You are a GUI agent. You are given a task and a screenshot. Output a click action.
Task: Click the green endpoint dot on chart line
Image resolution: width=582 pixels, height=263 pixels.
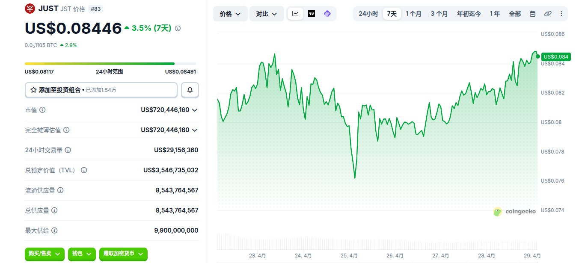tap(537, 56)
